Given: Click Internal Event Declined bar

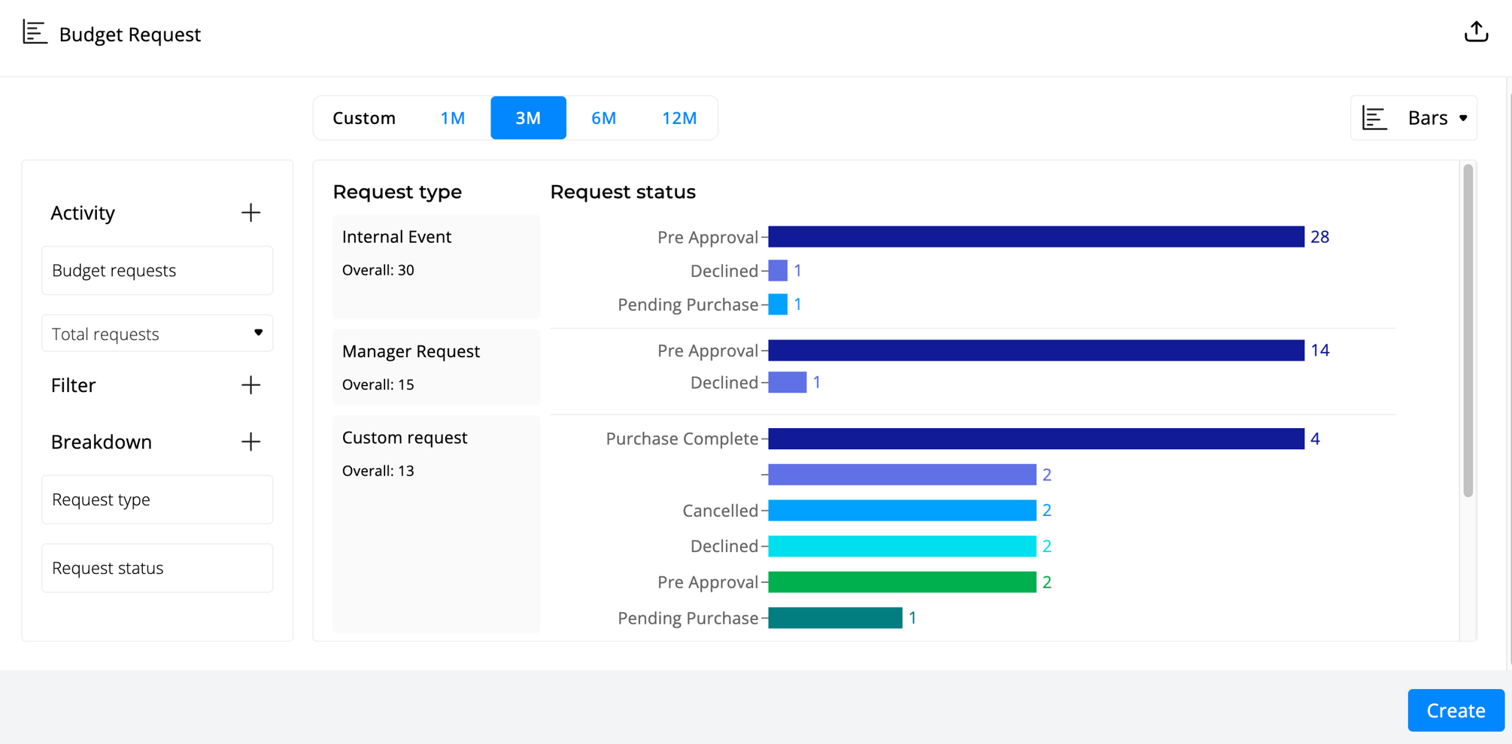Looking at the screenshot, I should [x=778, y=270].
